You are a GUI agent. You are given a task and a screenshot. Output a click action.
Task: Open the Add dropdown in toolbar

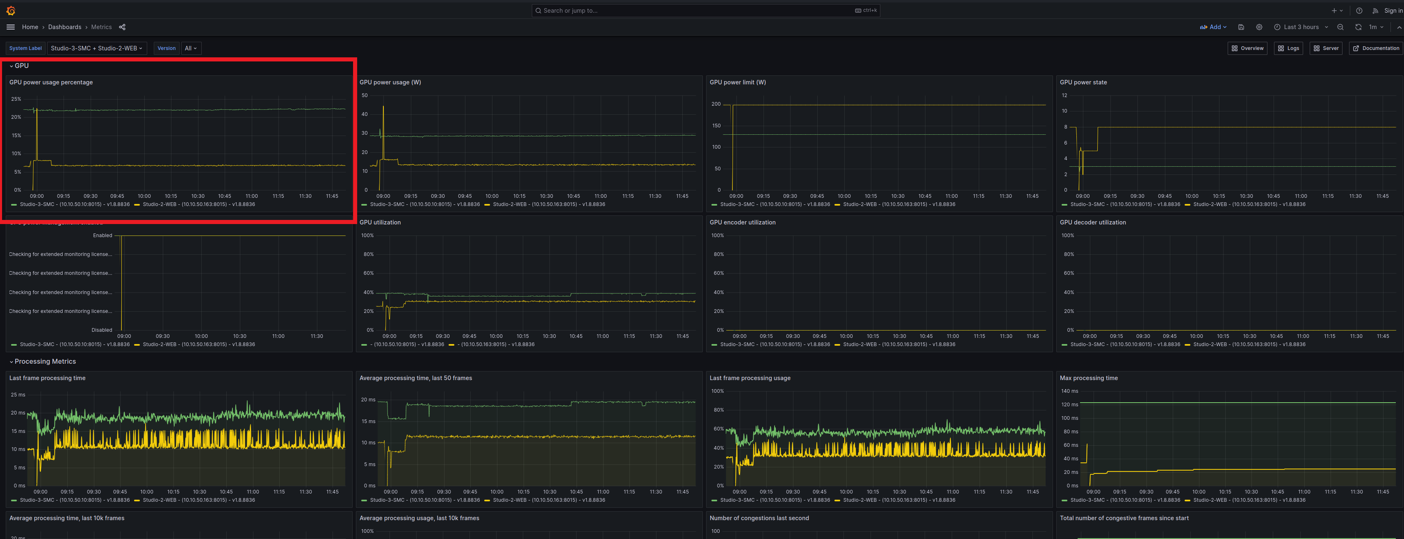pos(1213,27)
